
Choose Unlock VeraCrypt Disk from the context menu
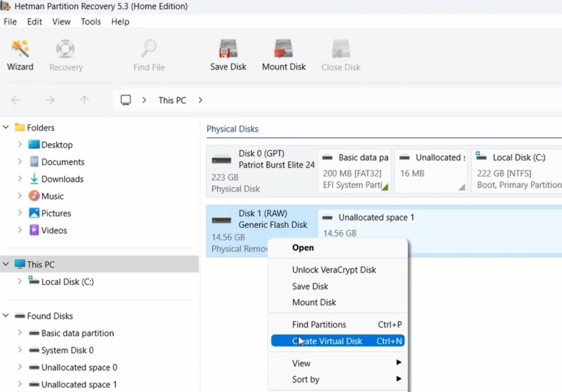(338, 270)
